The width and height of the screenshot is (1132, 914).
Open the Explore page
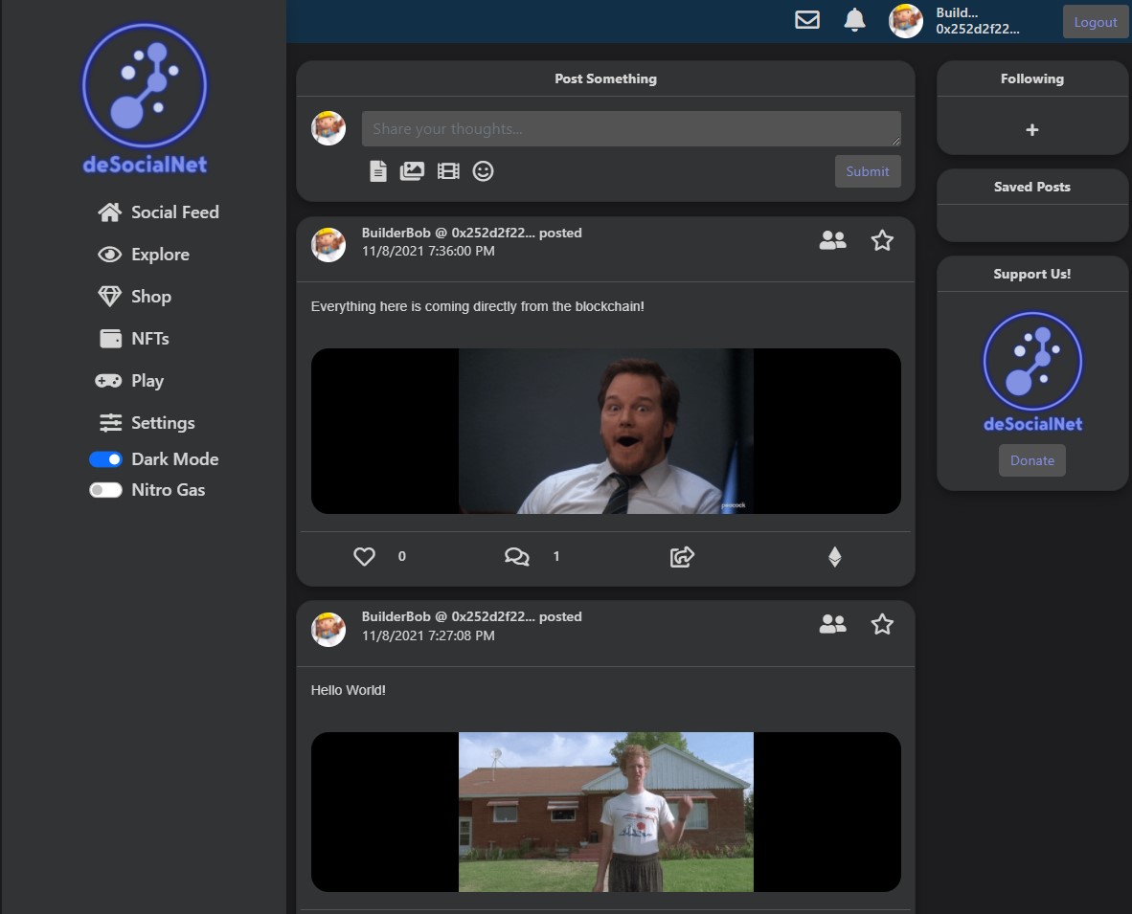click(143, 254)
